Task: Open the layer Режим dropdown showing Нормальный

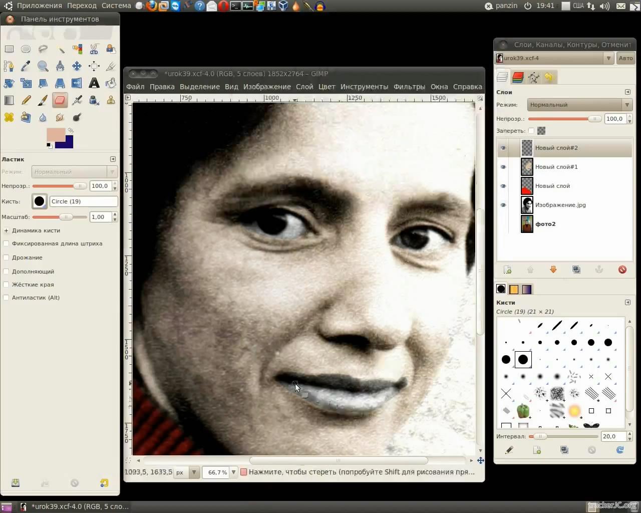Action: (x=579, y=105)
